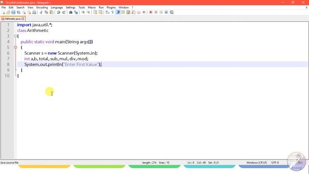
Task: Click the Save All toolbar icon
Action: (x=18, y=13)
